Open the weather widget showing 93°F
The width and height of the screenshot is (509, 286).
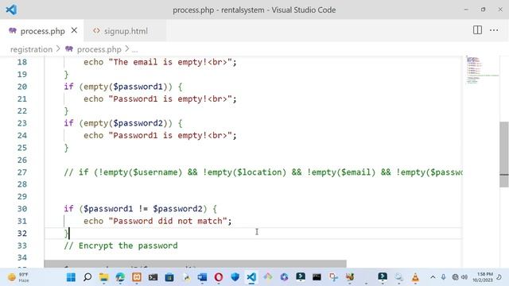[x=19, y=277]
